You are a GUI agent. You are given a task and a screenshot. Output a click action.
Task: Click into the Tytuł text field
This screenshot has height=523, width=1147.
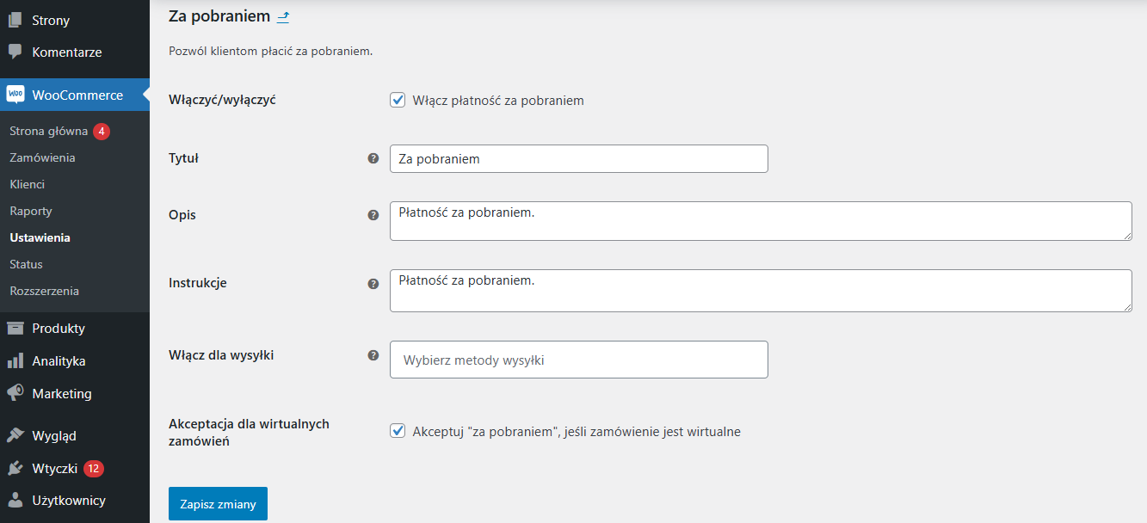tap(579, 158)
